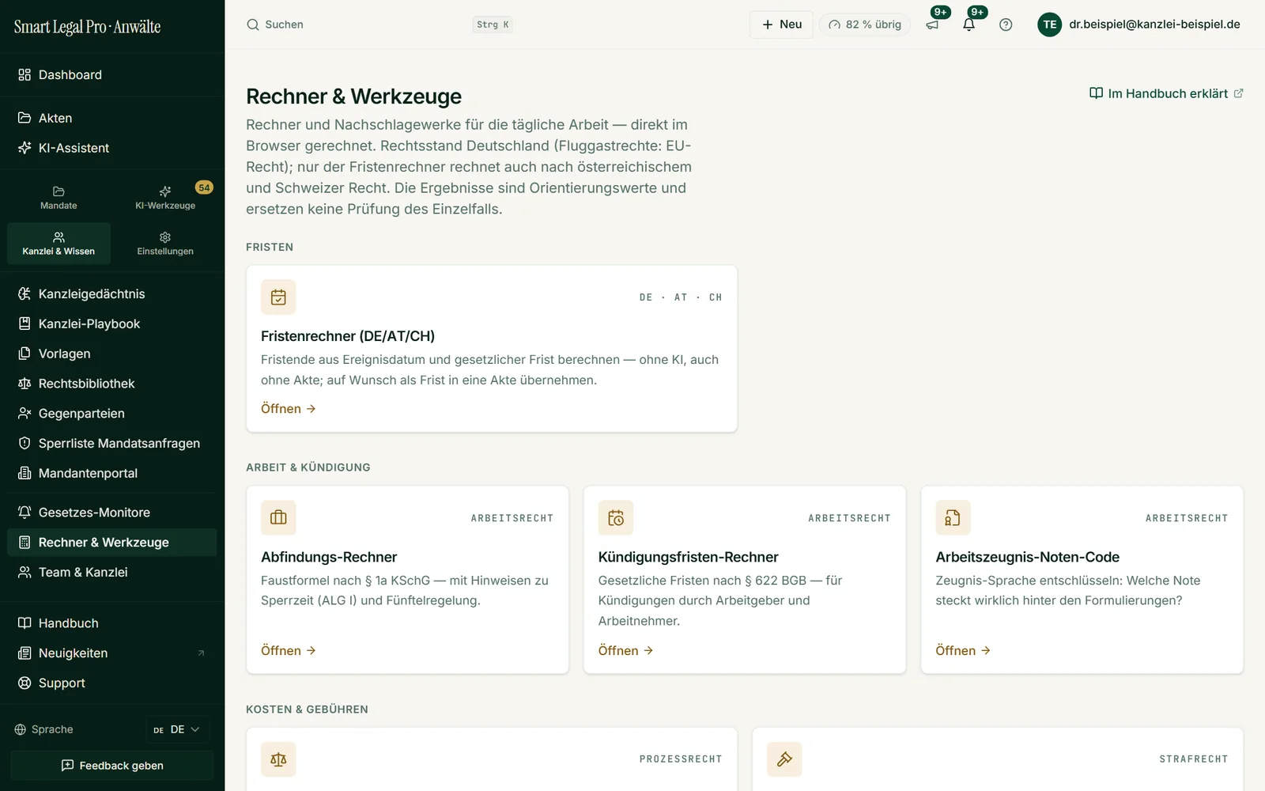Open the Im Handbuch erklärt link

[x=1166, y=93]
